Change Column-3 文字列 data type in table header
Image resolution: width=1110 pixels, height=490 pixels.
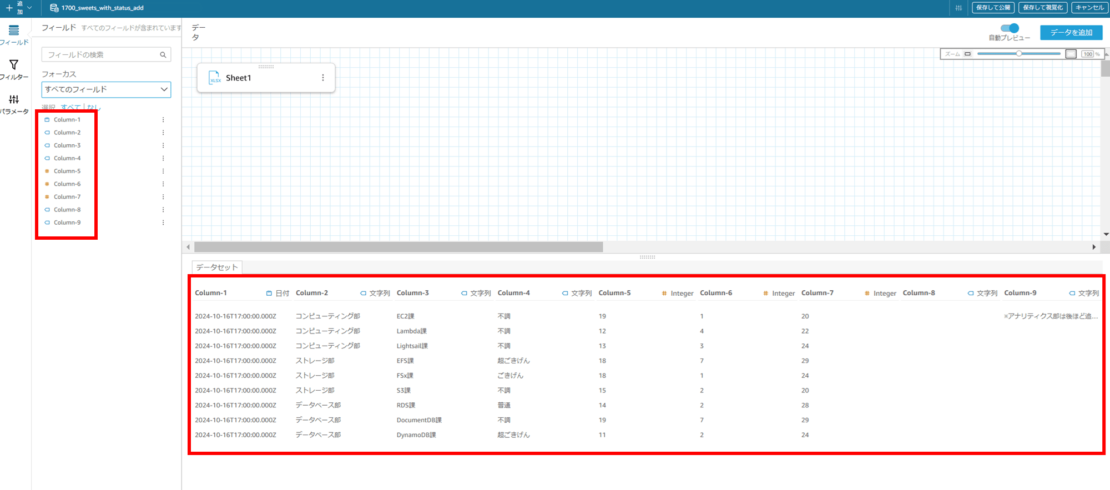click(476, 293)
